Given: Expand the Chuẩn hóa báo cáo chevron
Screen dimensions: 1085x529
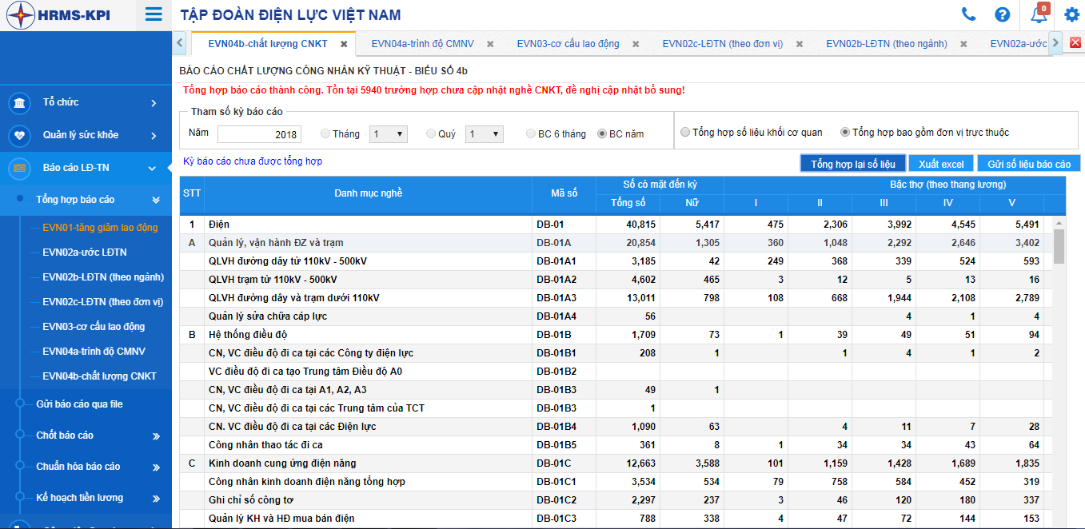Looking at the screenshot, I should point(156,467).
